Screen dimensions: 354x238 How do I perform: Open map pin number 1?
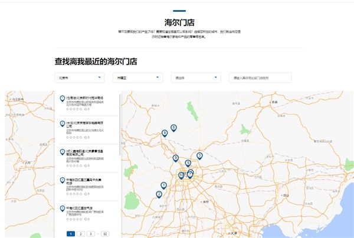(x=163, y=186)
